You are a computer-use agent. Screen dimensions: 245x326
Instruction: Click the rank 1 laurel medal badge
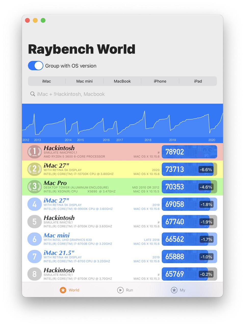point(34,152)
